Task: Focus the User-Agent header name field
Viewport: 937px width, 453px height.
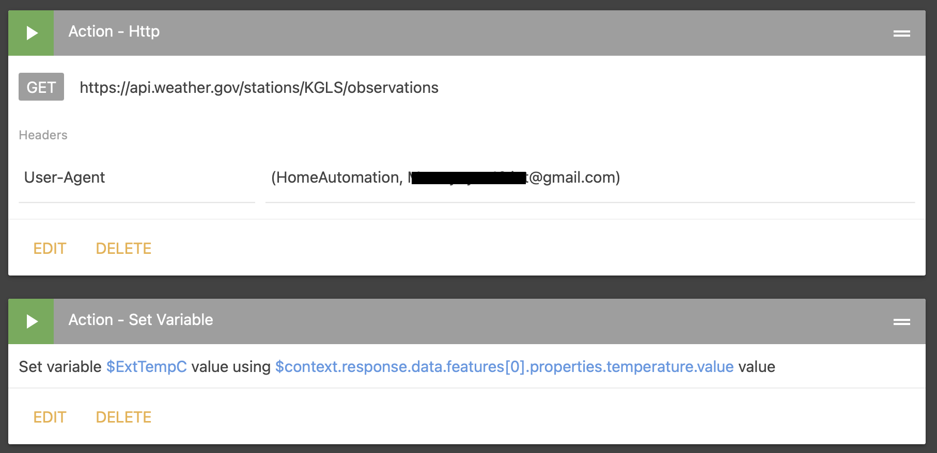Action: point(136,177)
